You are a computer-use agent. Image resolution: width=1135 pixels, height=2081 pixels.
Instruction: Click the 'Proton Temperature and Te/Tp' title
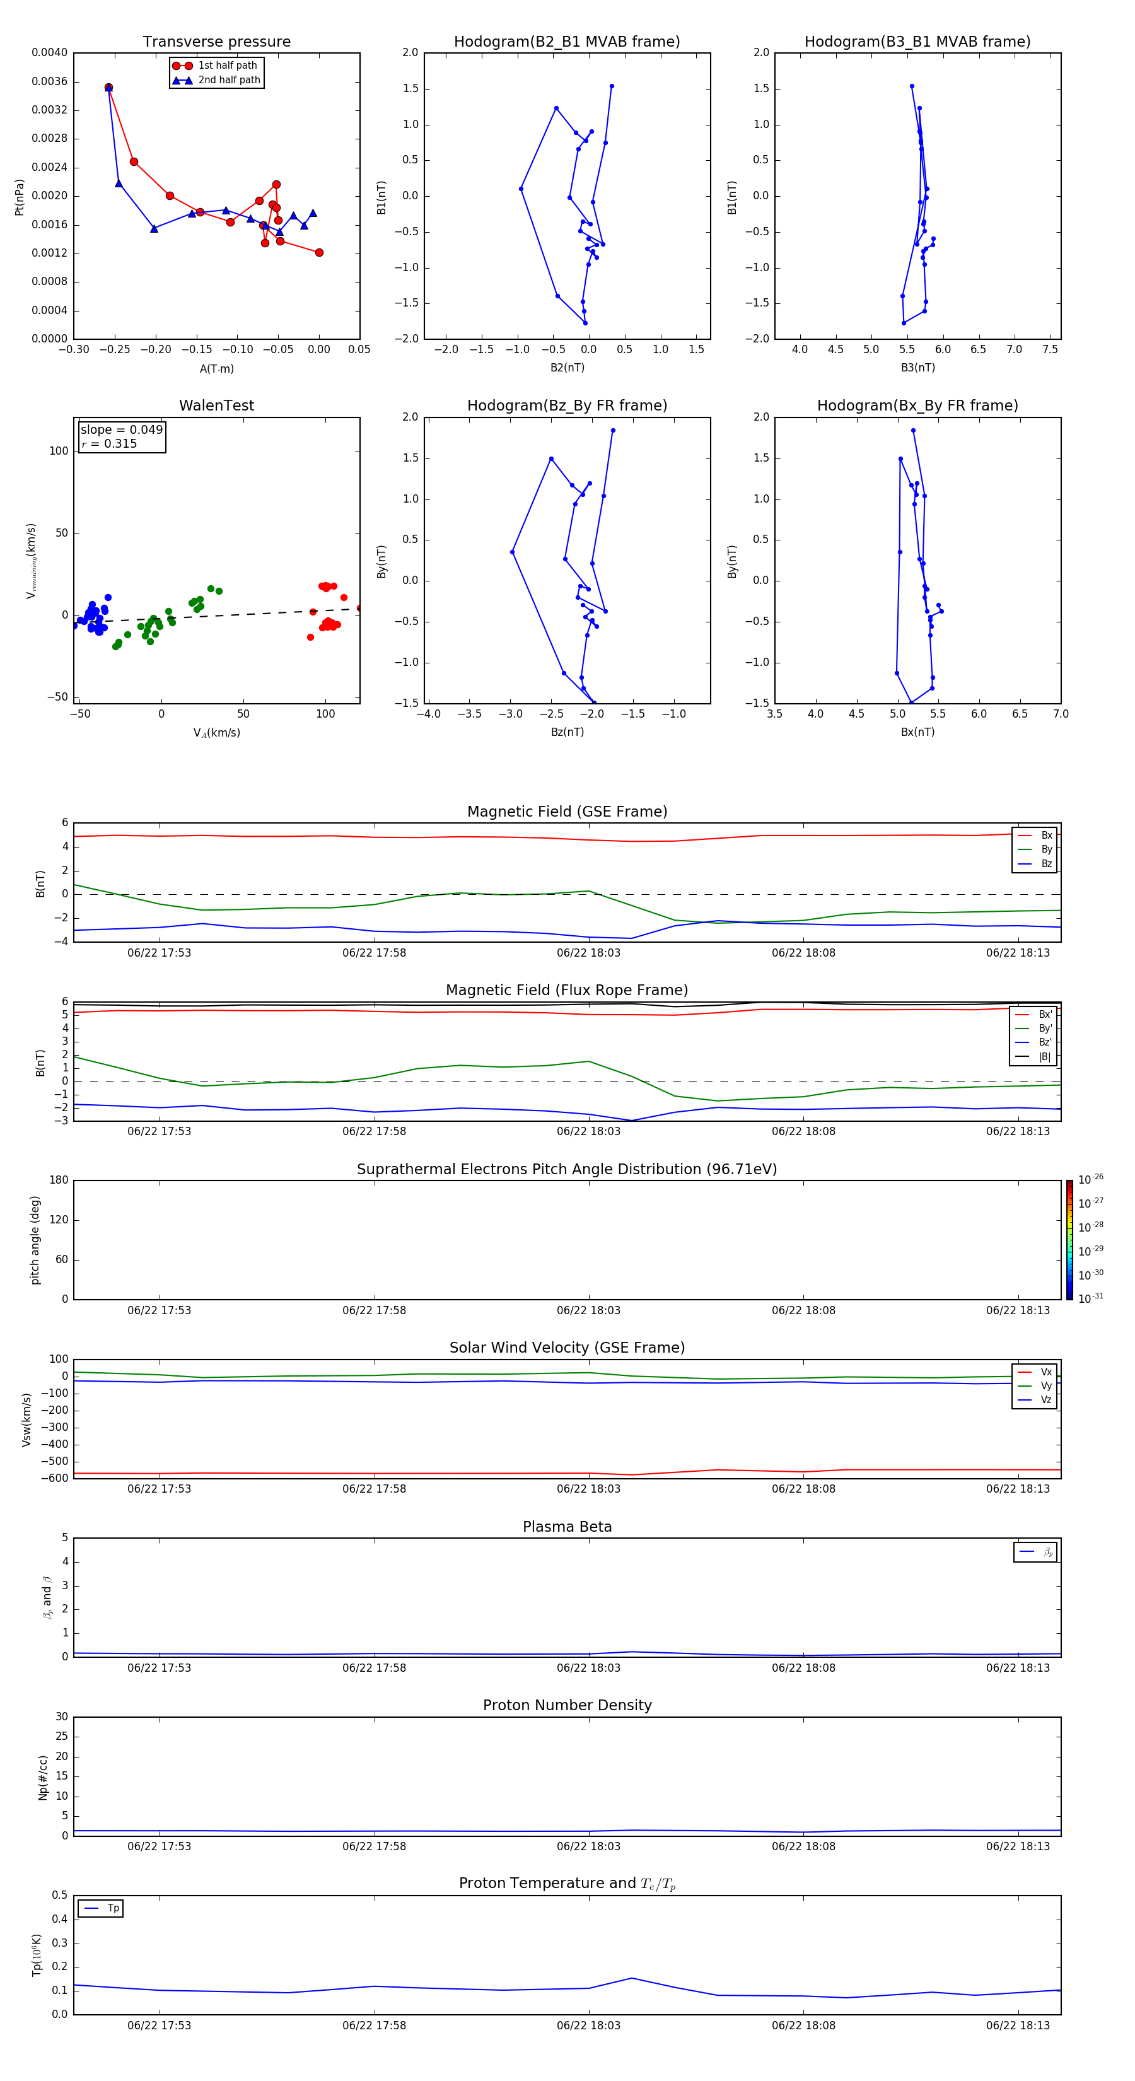pos(567,1884)
